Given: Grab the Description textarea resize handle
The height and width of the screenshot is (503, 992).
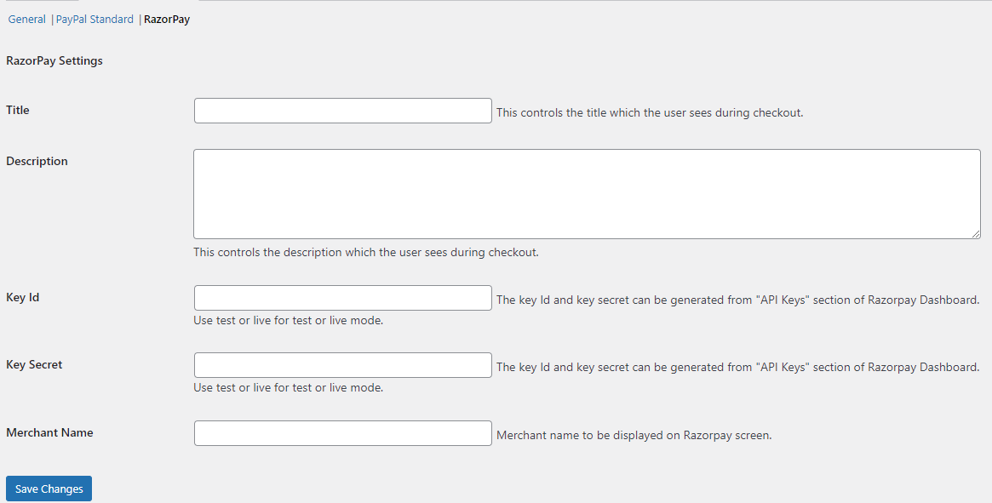Looking at the screenshot, I should (976, 234).
